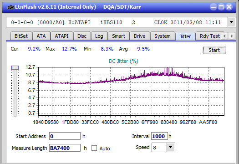Click the Avg jitter value 9.5%
The width and height of the screenshot is (239, 164).
click(143, 49)
